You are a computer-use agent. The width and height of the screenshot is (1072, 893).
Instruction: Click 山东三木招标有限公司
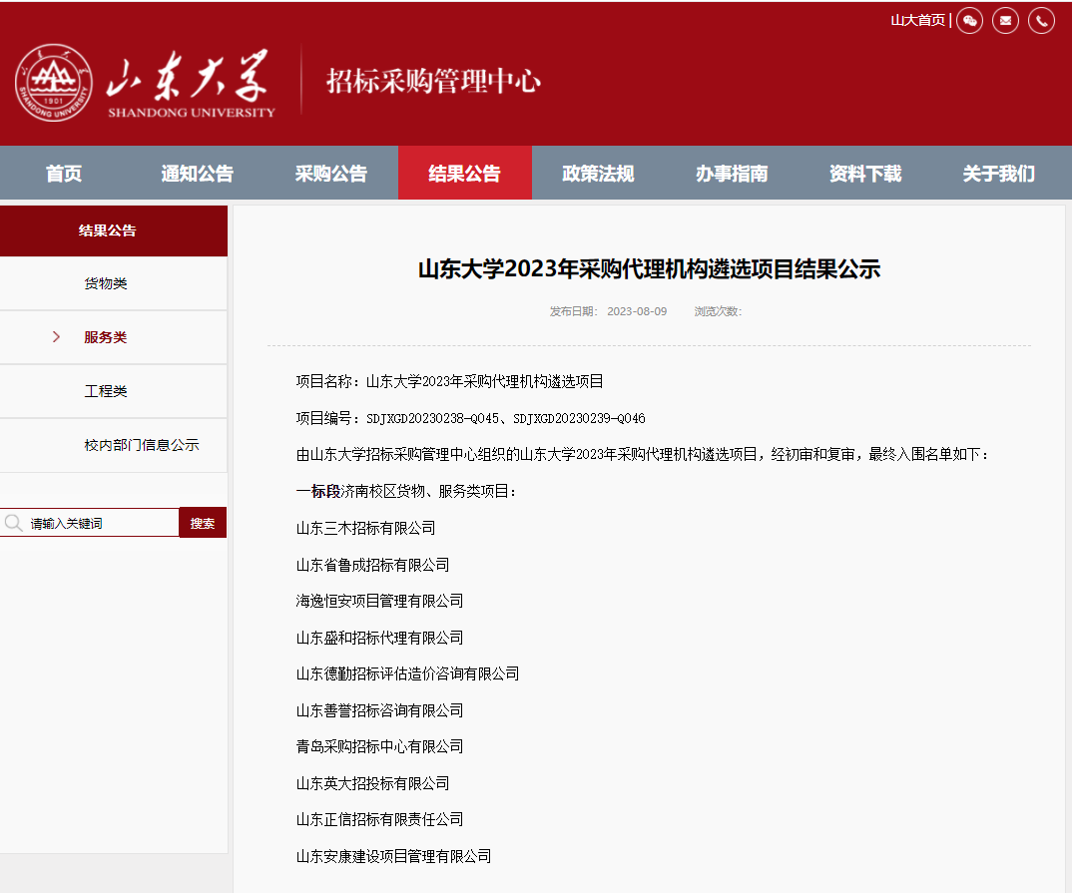tap(365, 528)
